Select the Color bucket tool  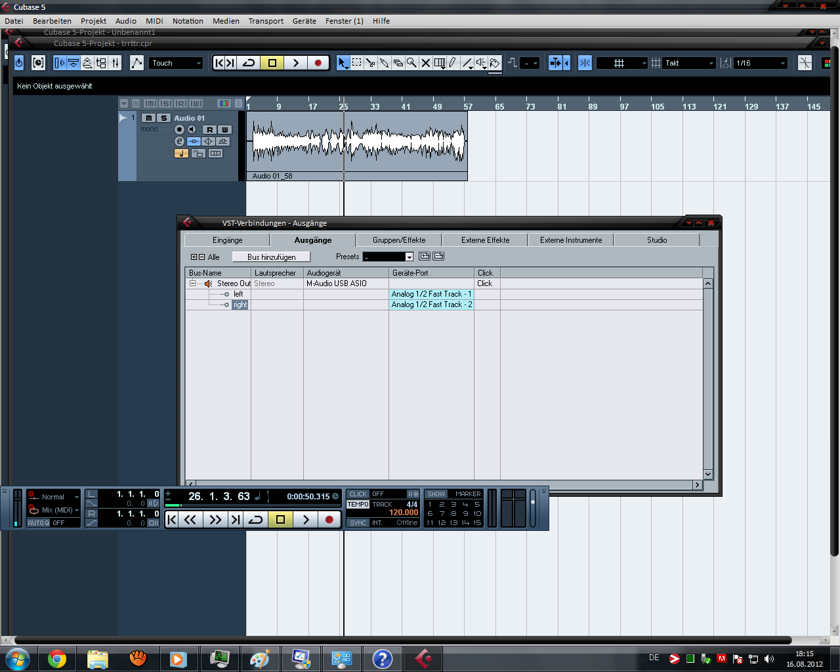tap(495, 62)
